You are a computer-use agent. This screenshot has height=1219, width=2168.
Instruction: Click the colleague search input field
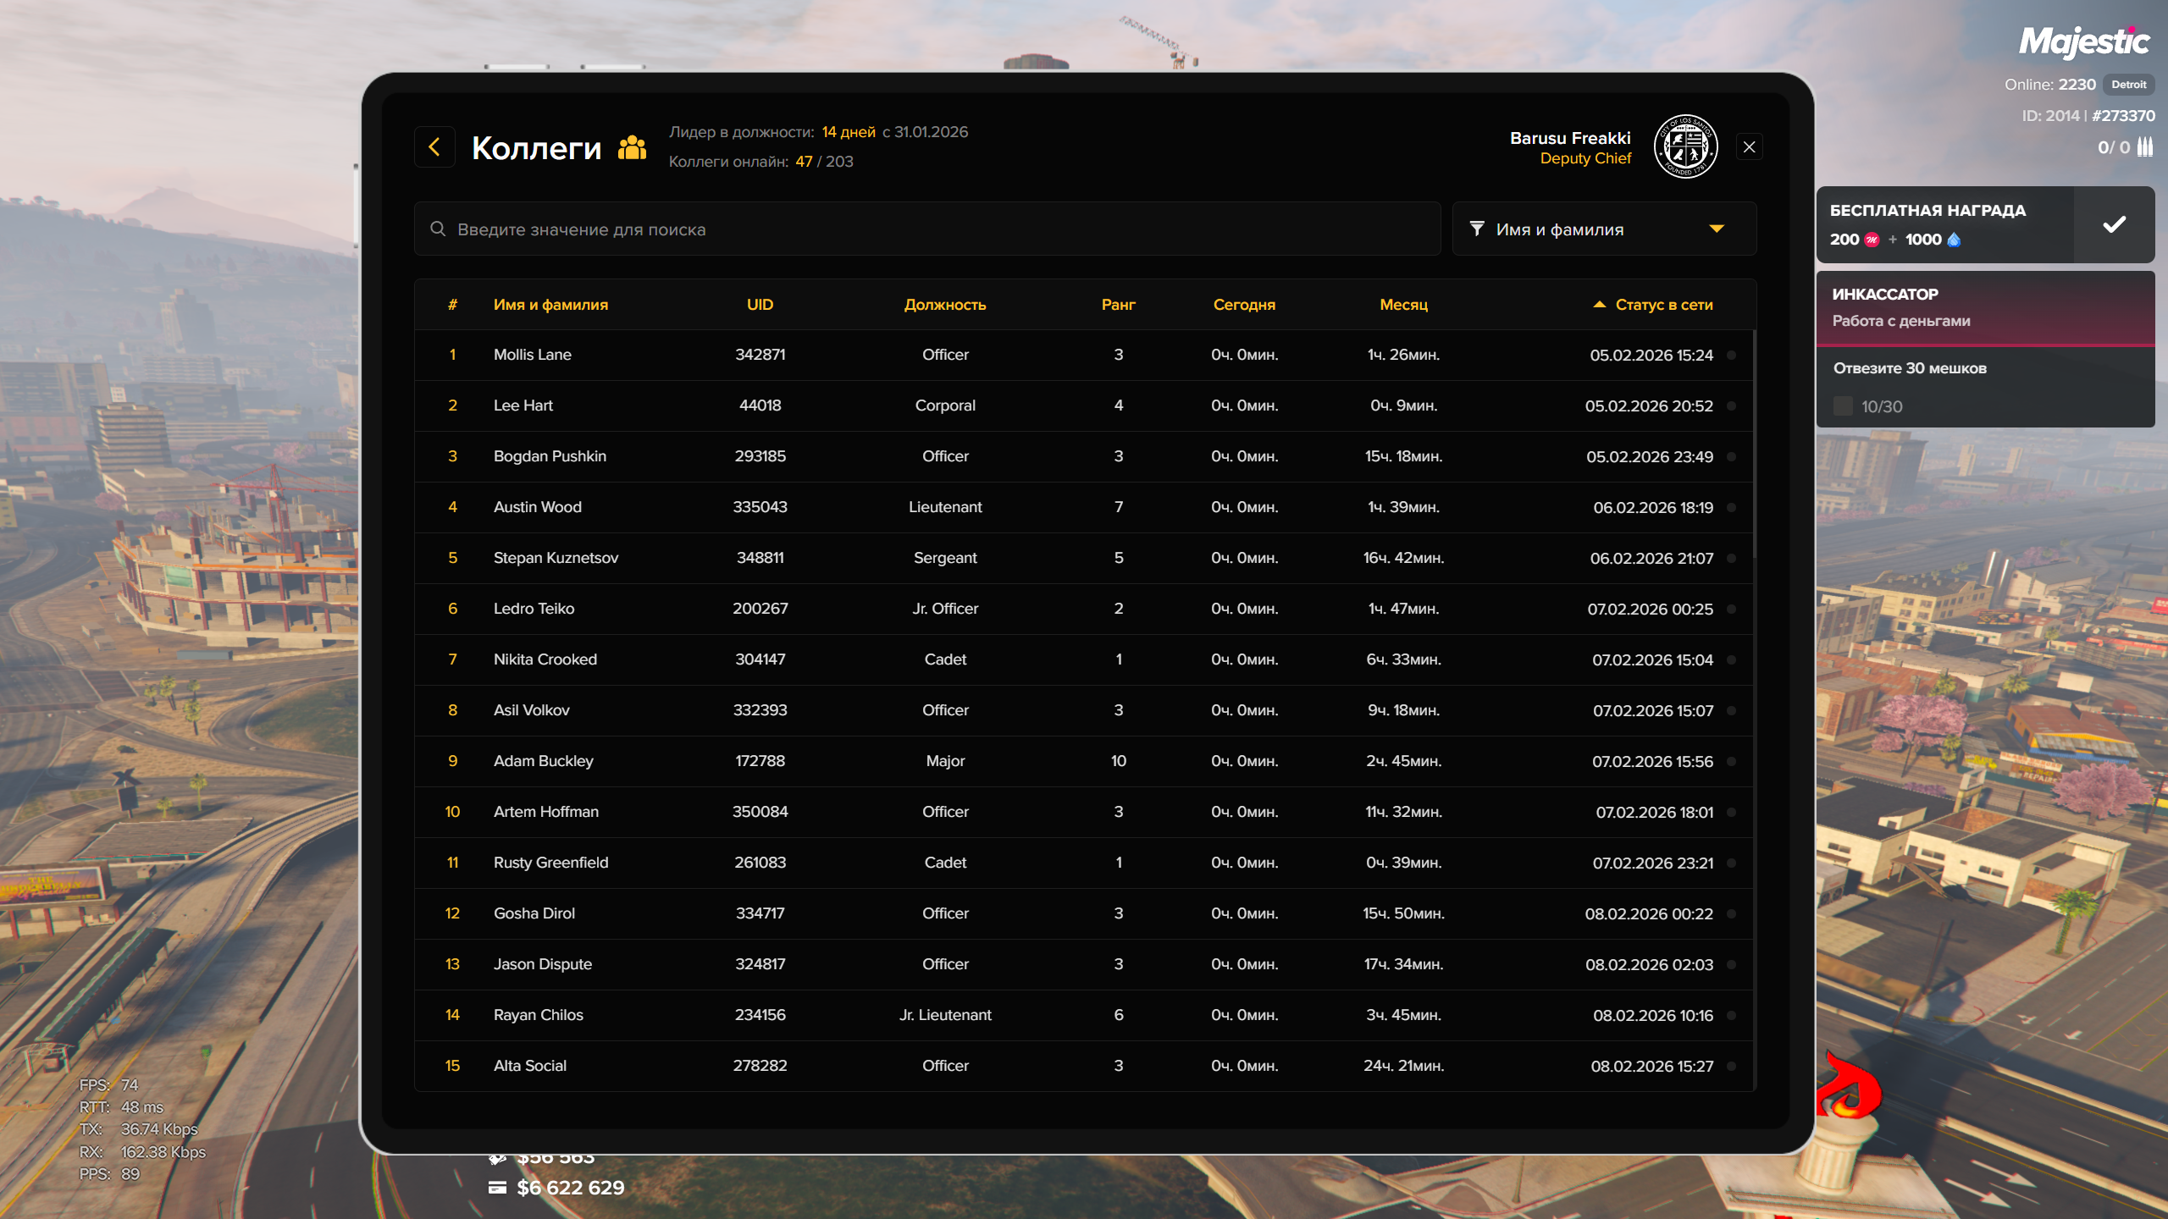[x=932, y=229]
